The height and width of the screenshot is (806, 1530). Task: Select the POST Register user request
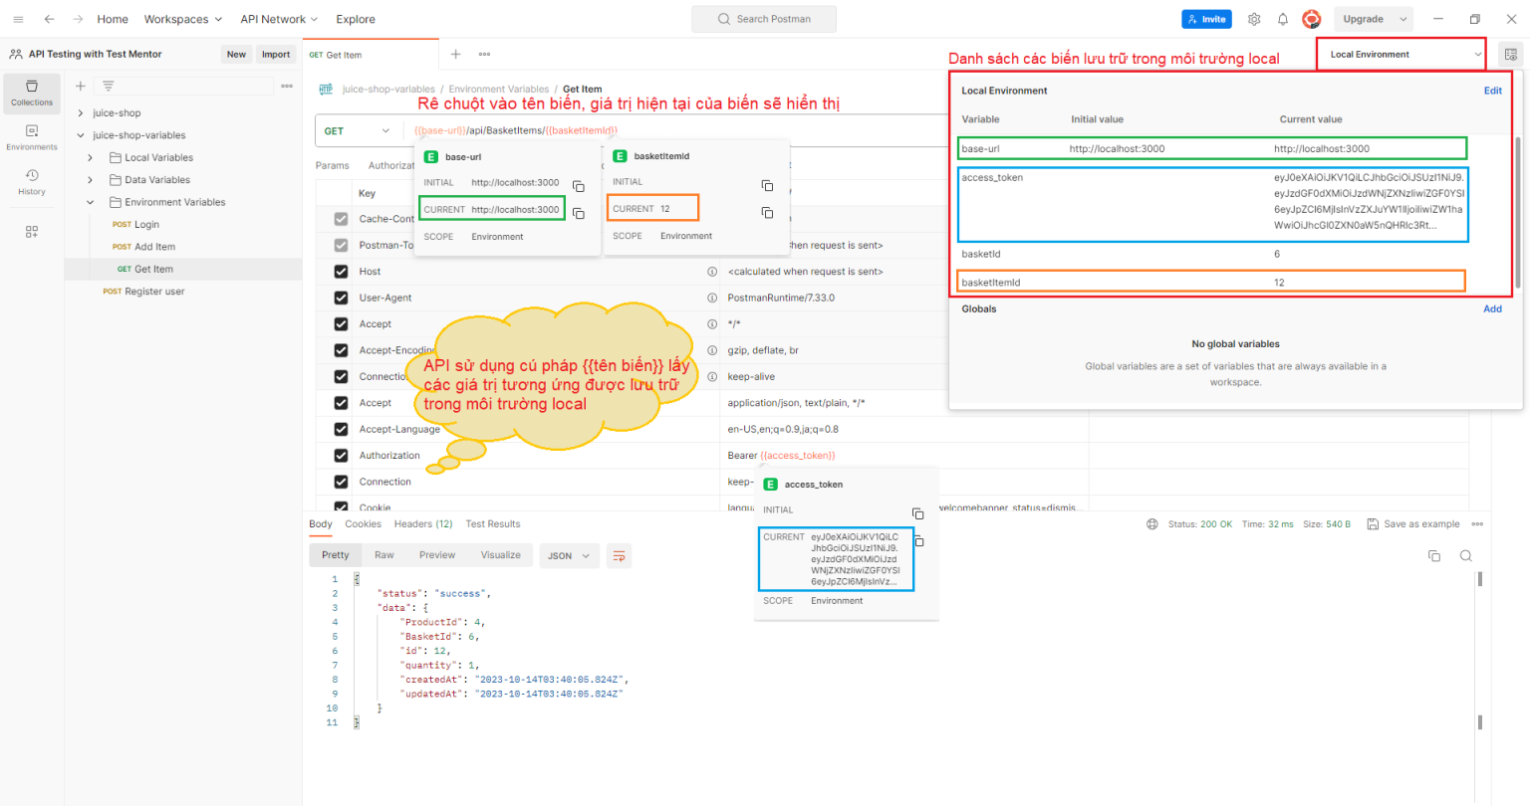tap(143, 292)
